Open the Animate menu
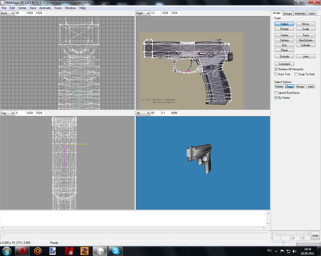 45,8
